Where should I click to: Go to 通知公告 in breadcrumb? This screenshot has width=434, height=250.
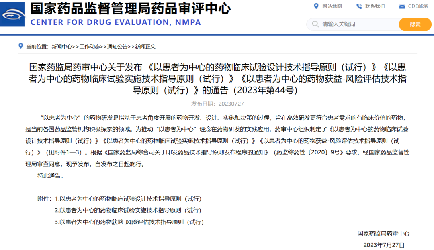(x=117, y=47)
